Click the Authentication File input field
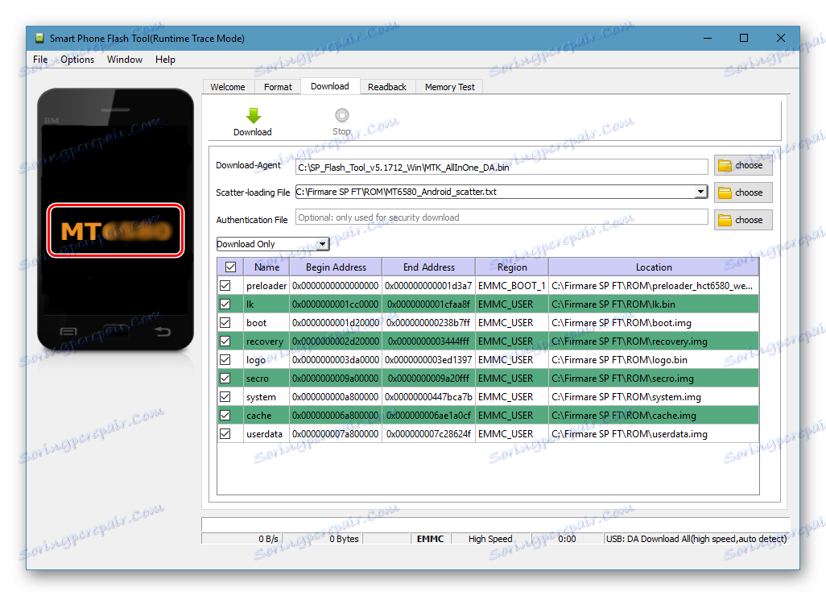The height and width of the screenshot is (596, 826). pyautogui.click(x=502, y=217)
